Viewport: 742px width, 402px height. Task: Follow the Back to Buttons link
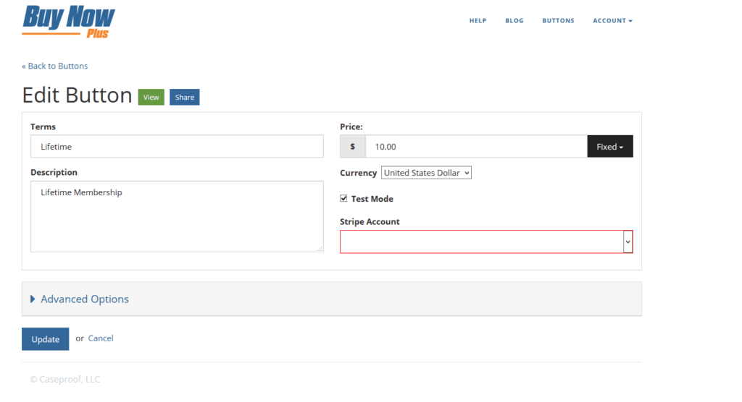click(x=55, y=66)
